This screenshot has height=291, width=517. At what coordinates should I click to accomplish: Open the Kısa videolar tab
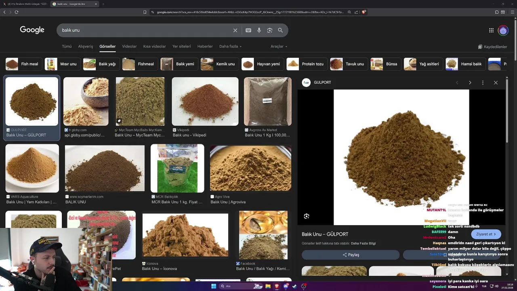coord(154,46)
